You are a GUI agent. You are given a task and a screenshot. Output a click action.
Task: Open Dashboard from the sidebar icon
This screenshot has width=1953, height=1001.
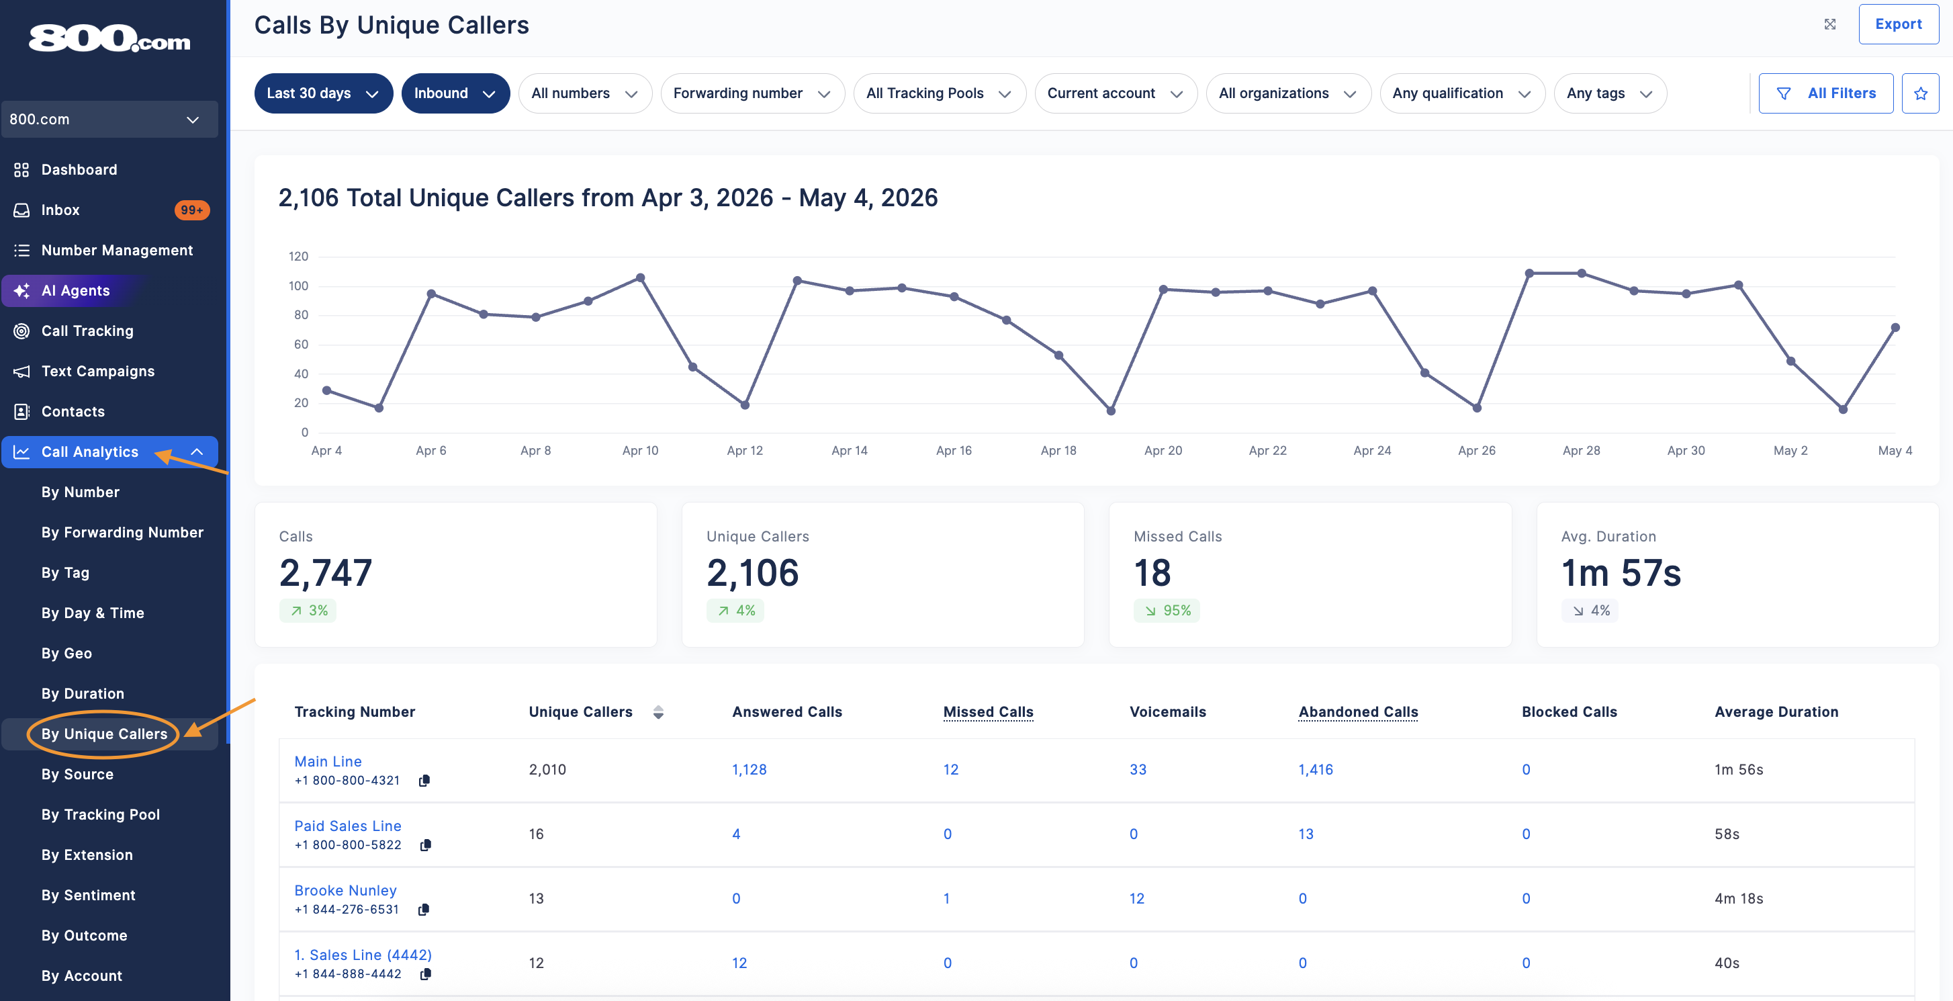click(x=21, y=170)
